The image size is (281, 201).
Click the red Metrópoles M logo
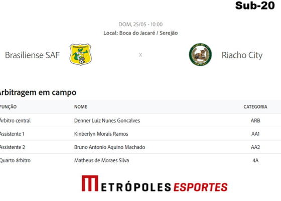point(90,183)
